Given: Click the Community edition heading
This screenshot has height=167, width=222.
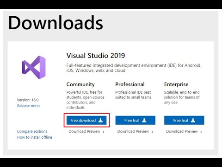Looking at the screenshot, I should tap(80, 84).
